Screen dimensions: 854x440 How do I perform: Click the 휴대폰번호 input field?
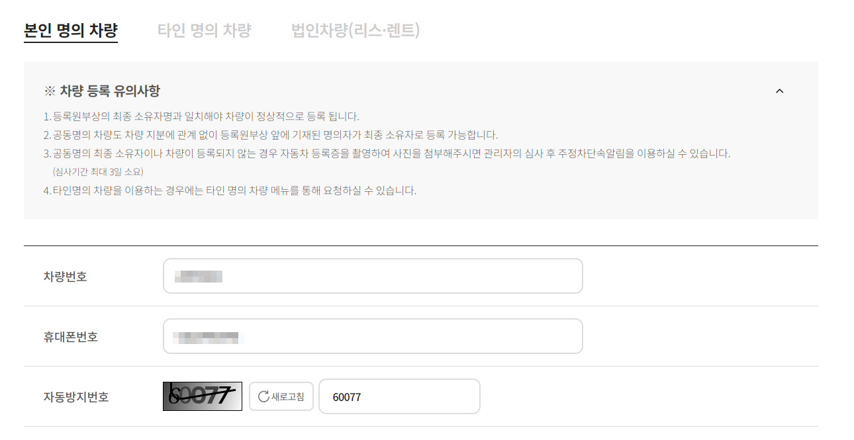[373, 335]
